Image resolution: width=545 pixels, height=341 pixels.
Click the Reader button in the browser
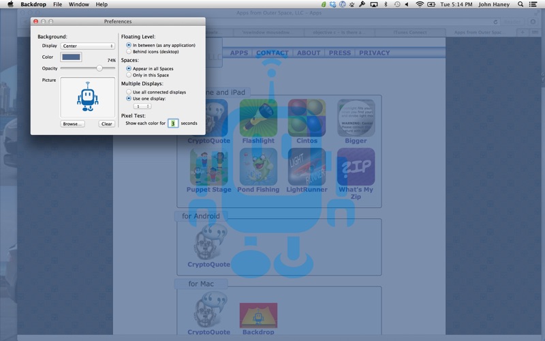pyautogui.click(x=512, y=22)
